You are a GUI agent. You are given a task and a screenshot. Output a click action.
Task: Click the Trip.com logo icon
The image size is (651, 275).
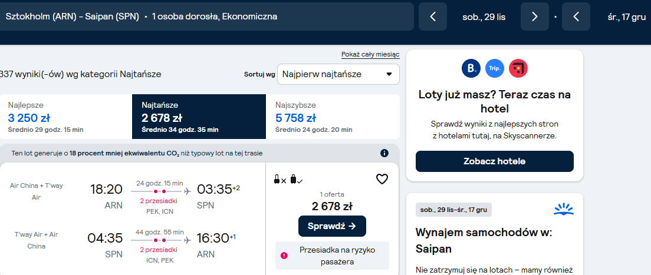pyautogui.click(x=495, y=68)
